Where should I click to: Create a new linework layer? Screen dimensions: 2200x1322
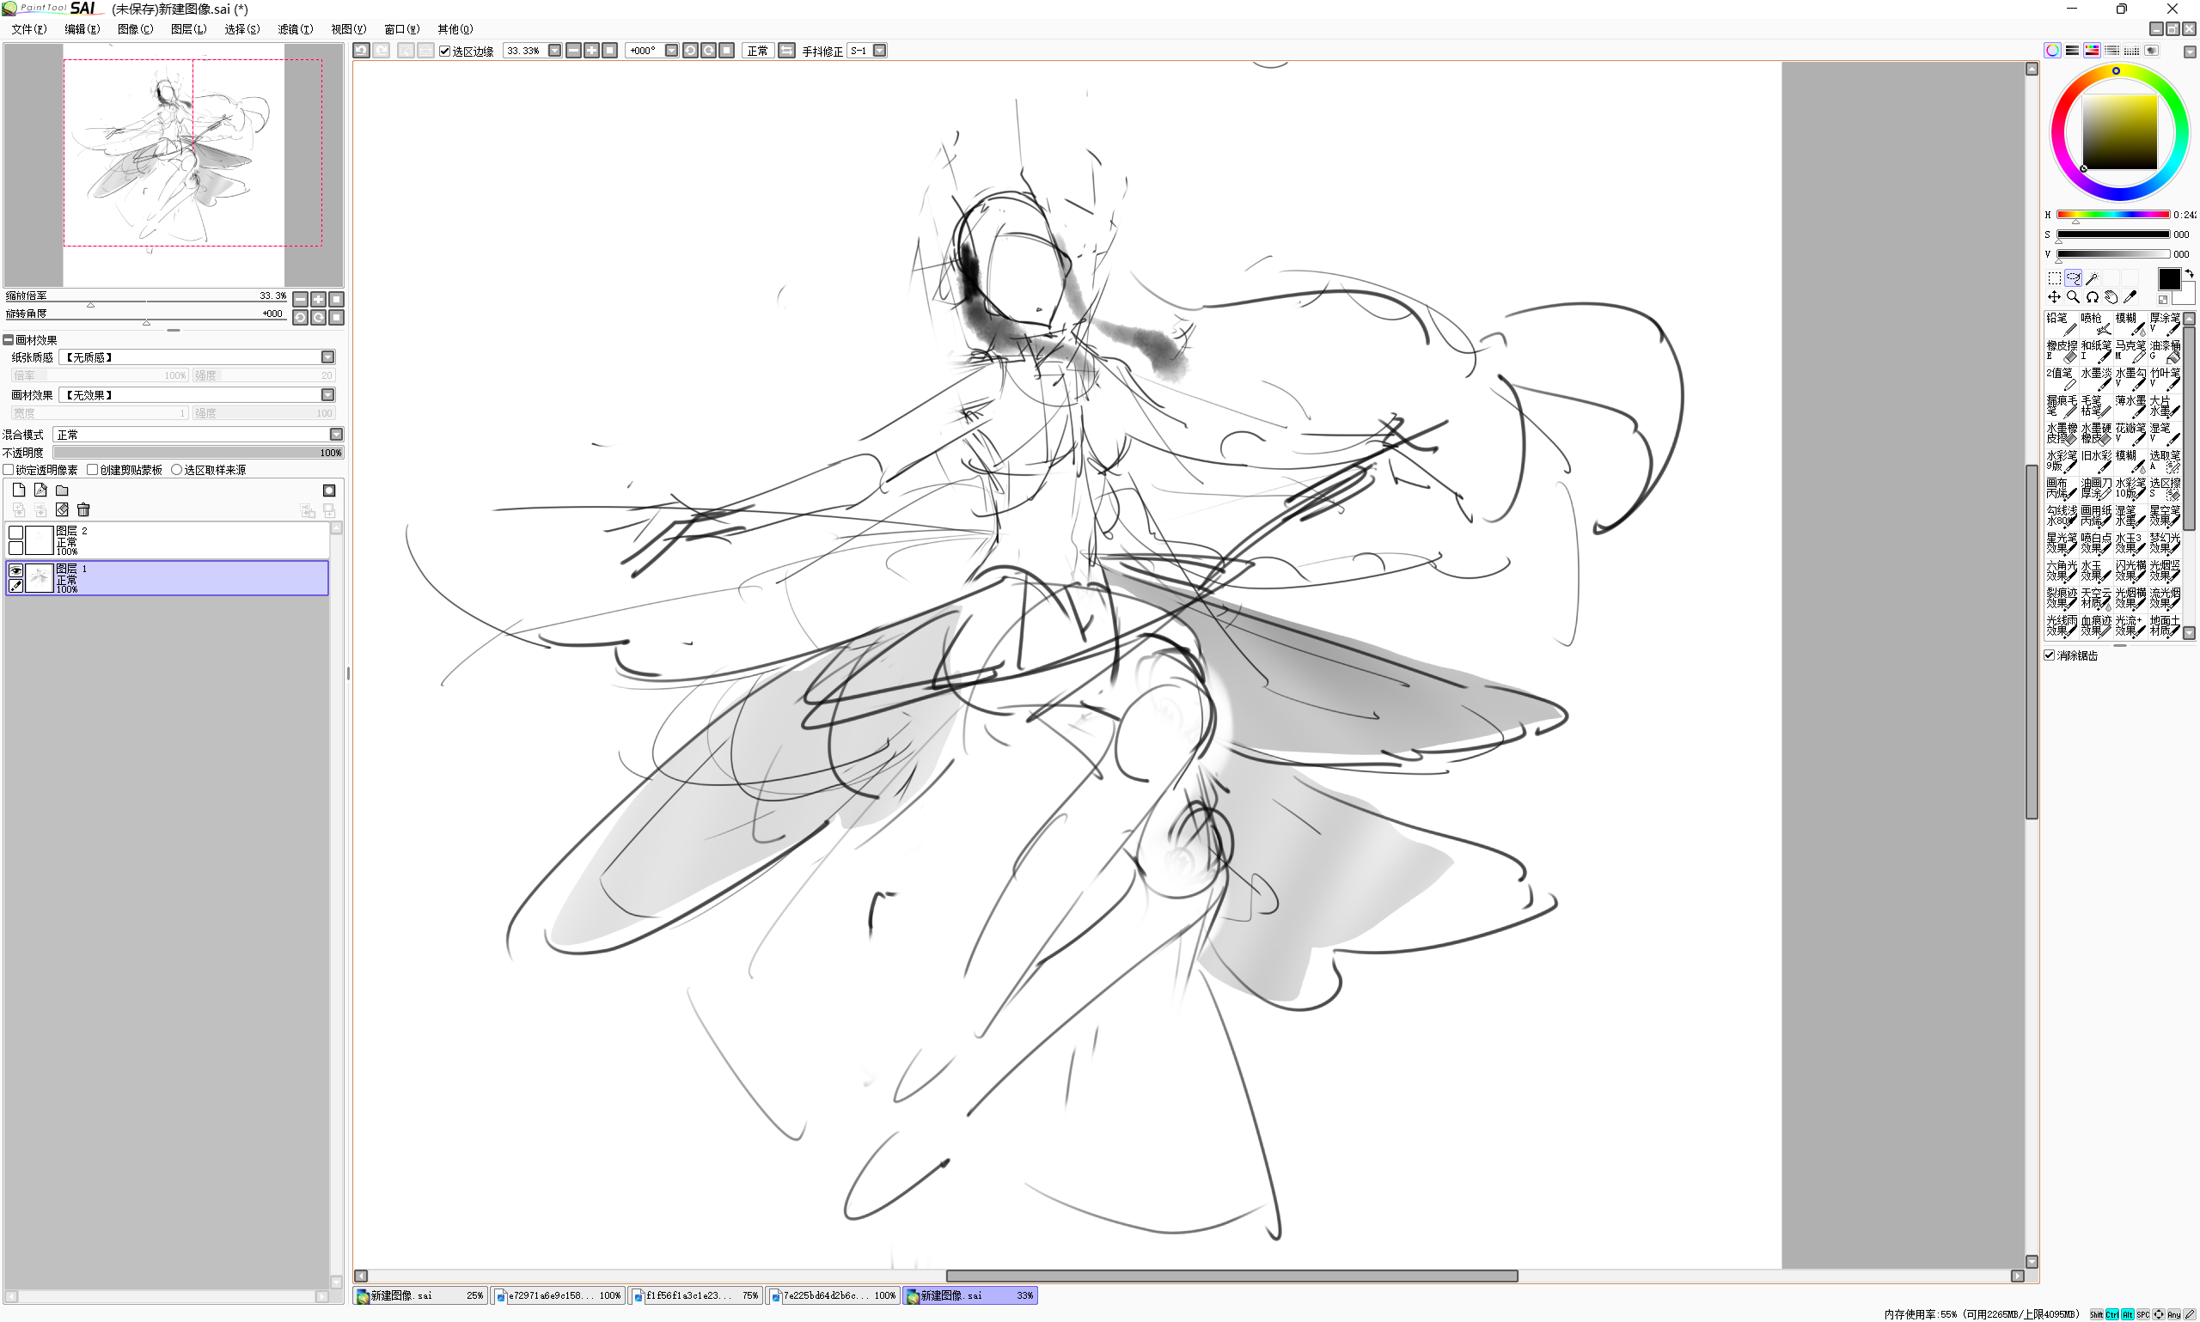40,490
